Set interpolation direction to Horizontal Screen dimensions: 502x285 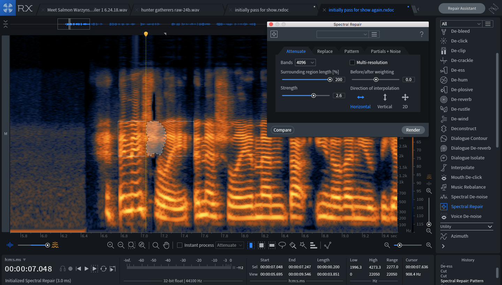tap(360, 101)
